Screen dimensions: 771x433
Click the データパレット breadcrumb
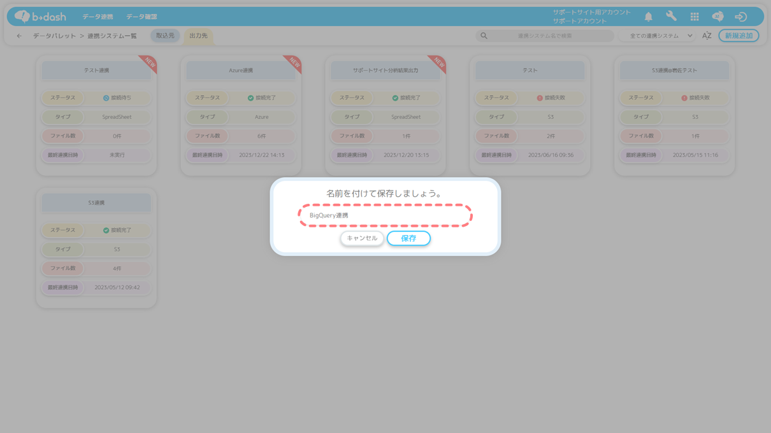[54, 36]
